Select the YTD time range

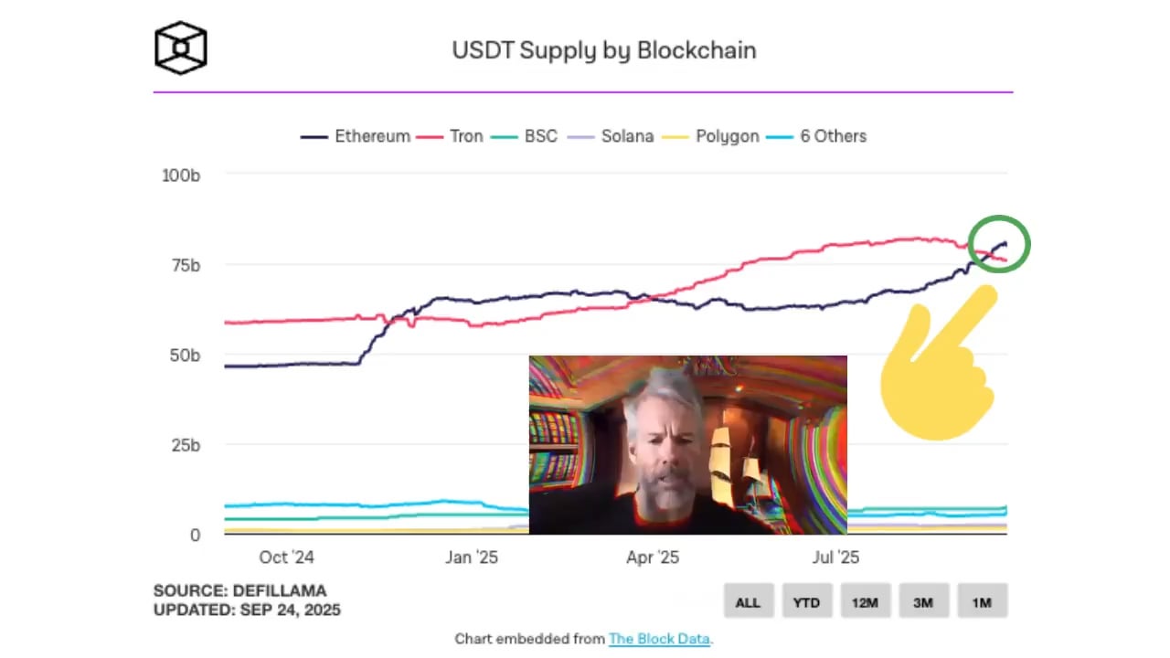coord(806,602)
